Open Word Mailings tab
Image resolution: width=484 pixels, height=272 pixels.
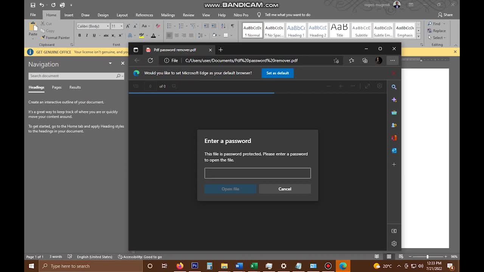pyautogui.click(x=168, y=15)
